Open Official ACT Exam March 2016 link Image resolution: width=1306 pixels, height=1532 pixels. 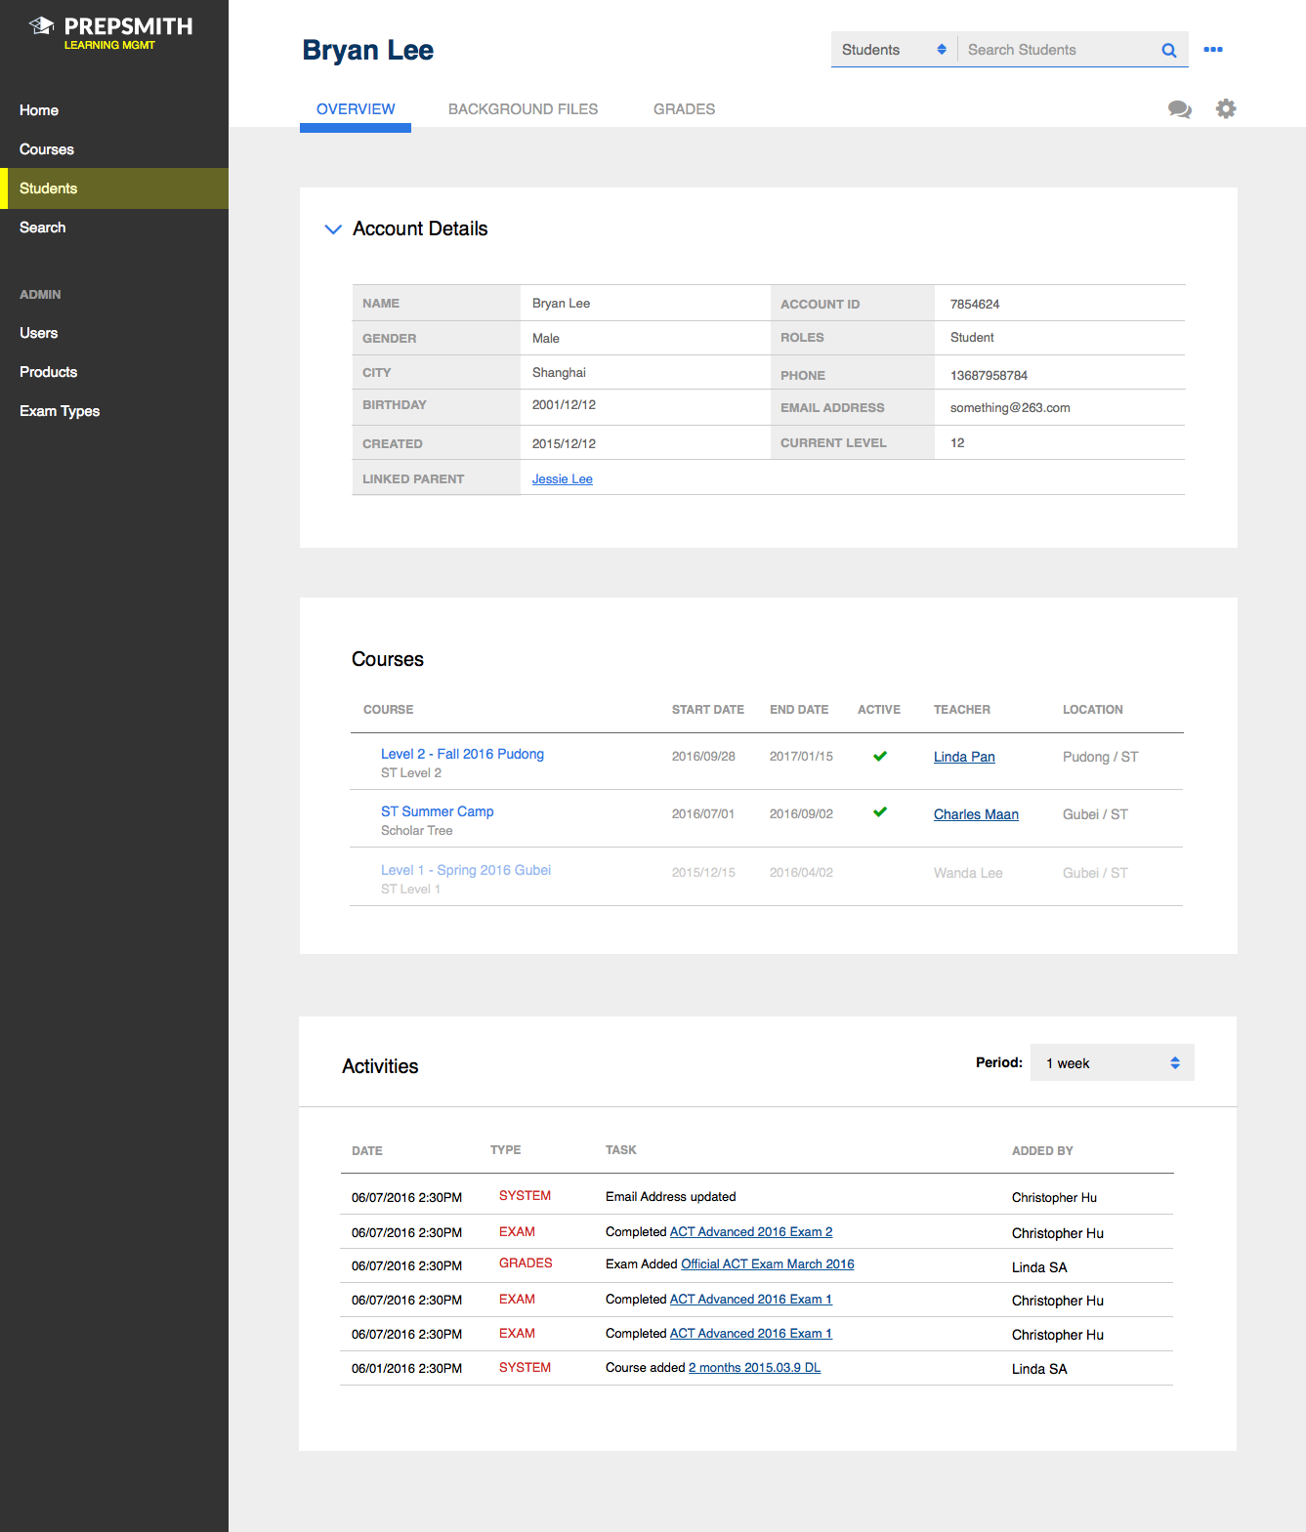tap(768, 1263)
